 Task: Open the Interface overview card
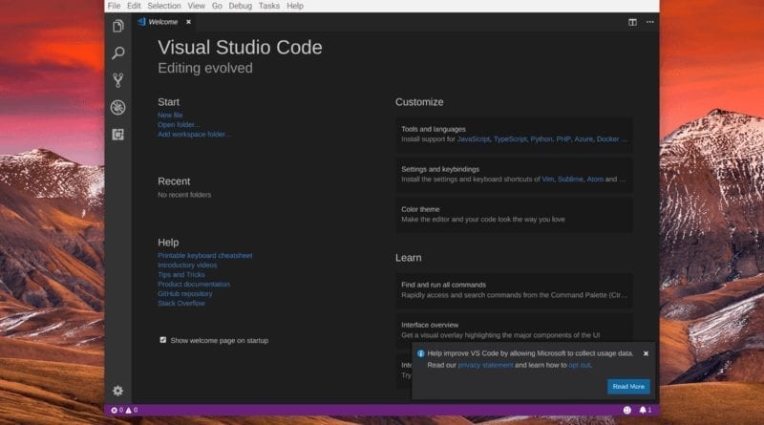tap(514, 329)
